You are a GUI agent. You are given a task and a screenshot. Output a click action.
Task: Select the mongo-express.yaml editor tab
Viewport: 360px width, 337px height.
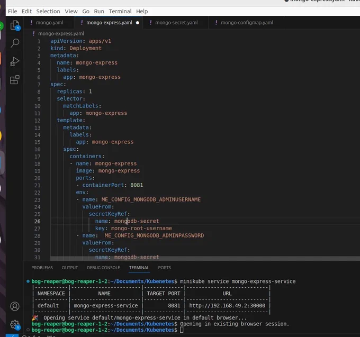[109, 23]
